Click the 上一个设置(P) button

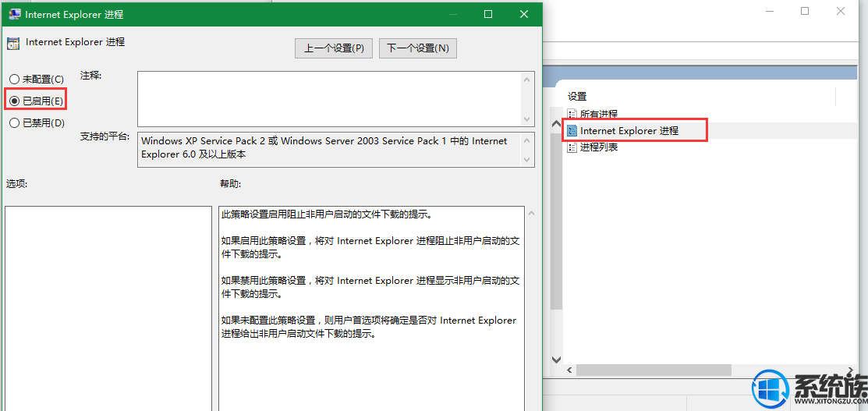click(333, 48)
